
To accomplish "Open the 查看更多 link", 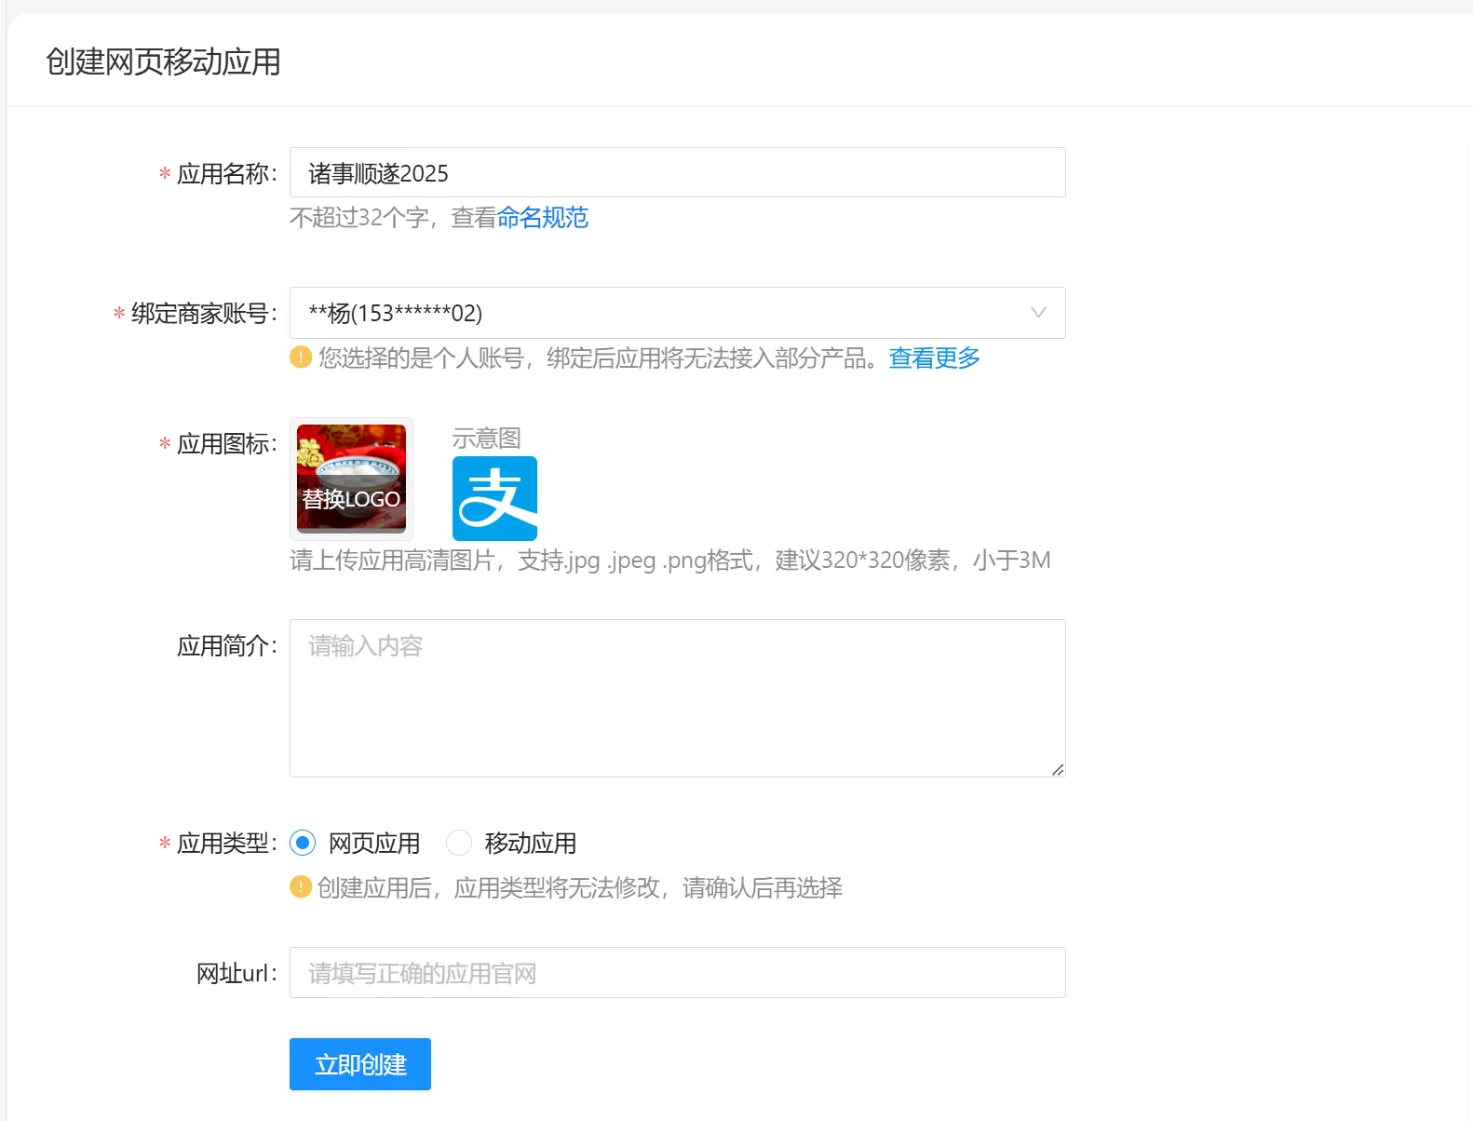I will point(934,358).
